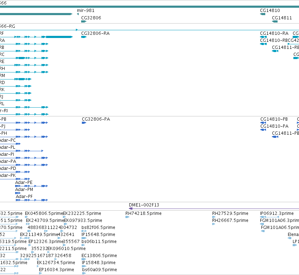Select EST RH26667.5prime
This screenshot has width=299, height=275.
tap(230, 220)
